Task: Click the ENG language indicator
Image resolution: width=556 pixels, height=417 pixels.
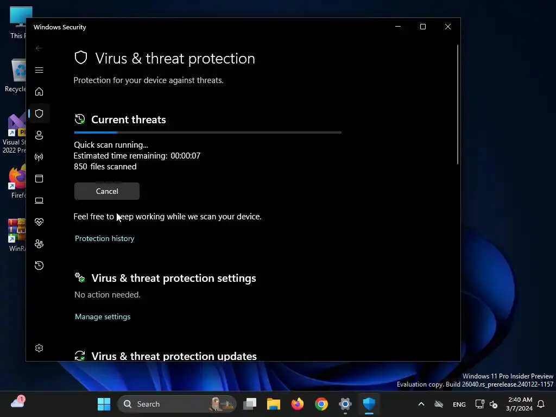Action: (459, 405)
